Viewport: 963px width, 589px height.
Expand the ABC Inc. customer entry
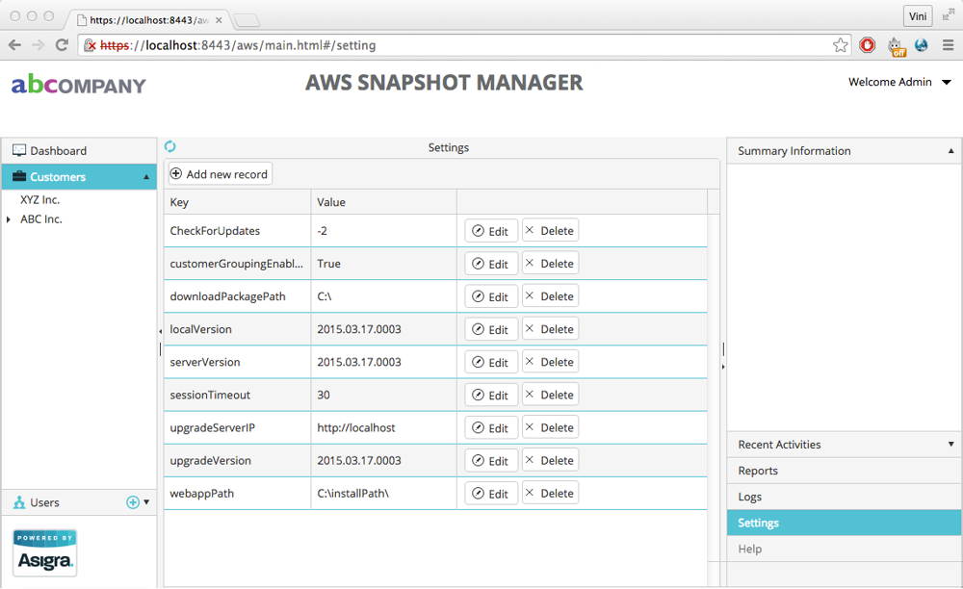click(9, 218)
